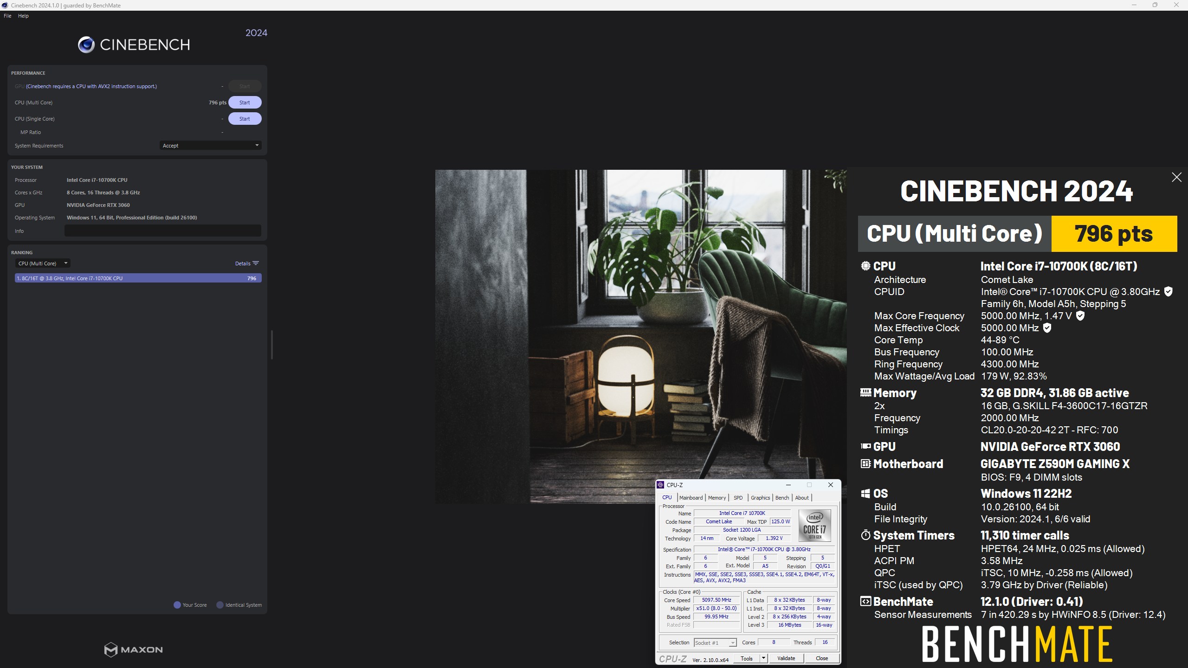1188x668 pixels.
Task: Restore the Cinebench main window
Action: (1155, 5)
